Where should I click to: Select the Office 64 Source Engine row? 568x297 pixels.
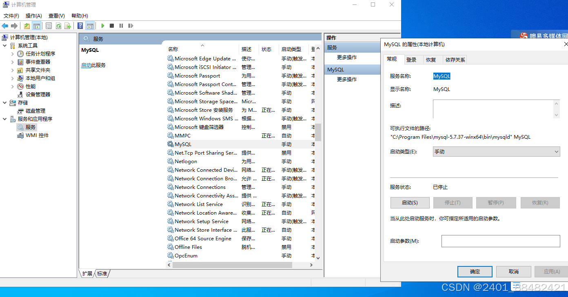(240, 239)
